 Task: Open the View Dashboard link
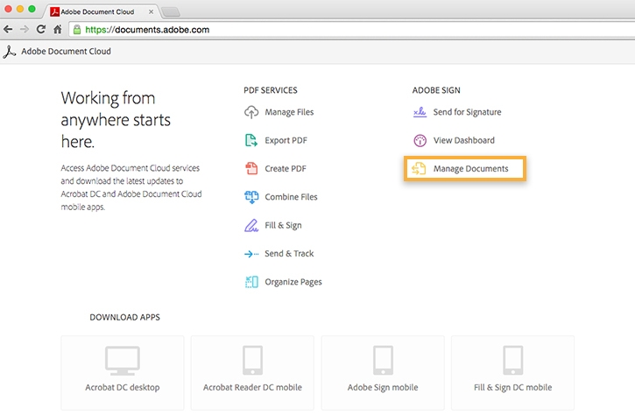point(463,140)
